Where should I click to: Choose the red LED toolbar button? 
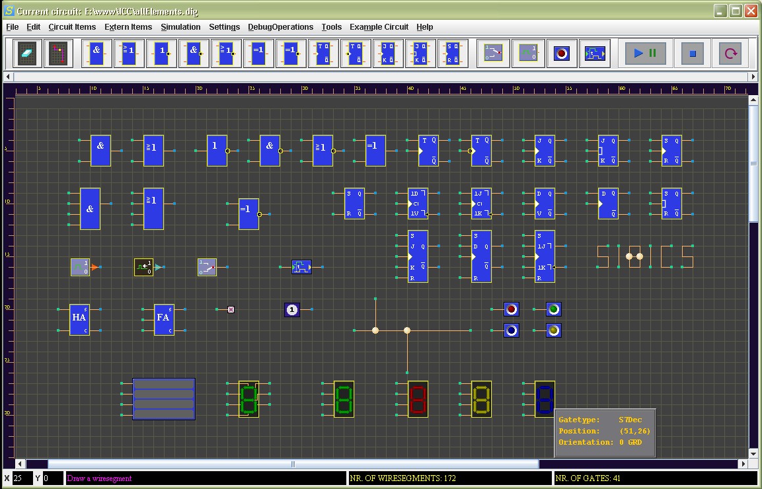click(562, 54)
